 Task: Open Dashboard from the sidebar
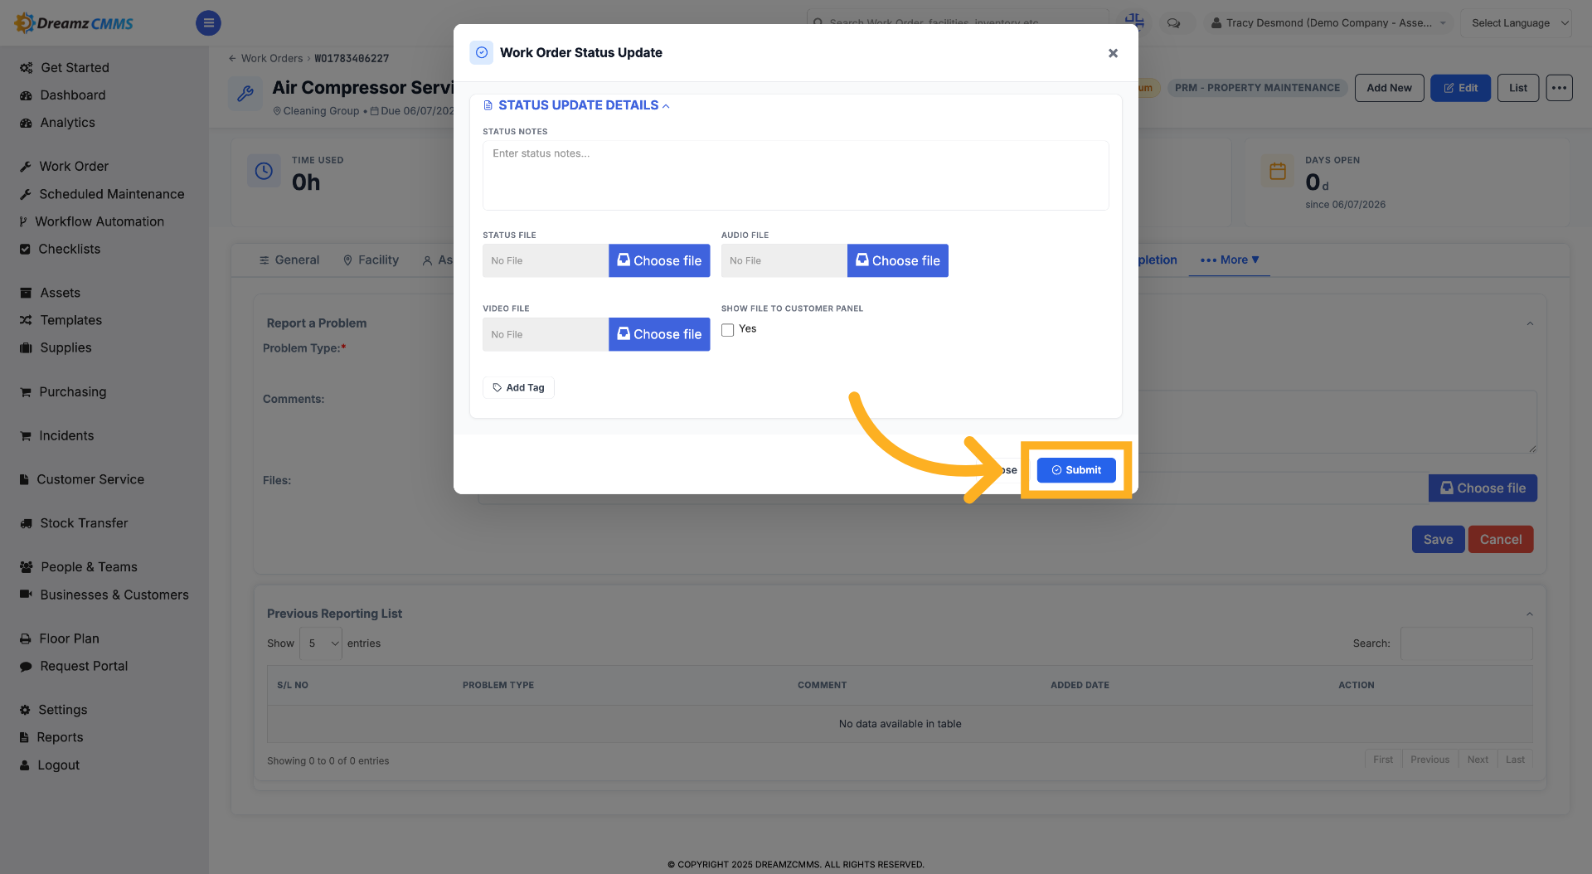pyautogui.click(x=72, y=95)
